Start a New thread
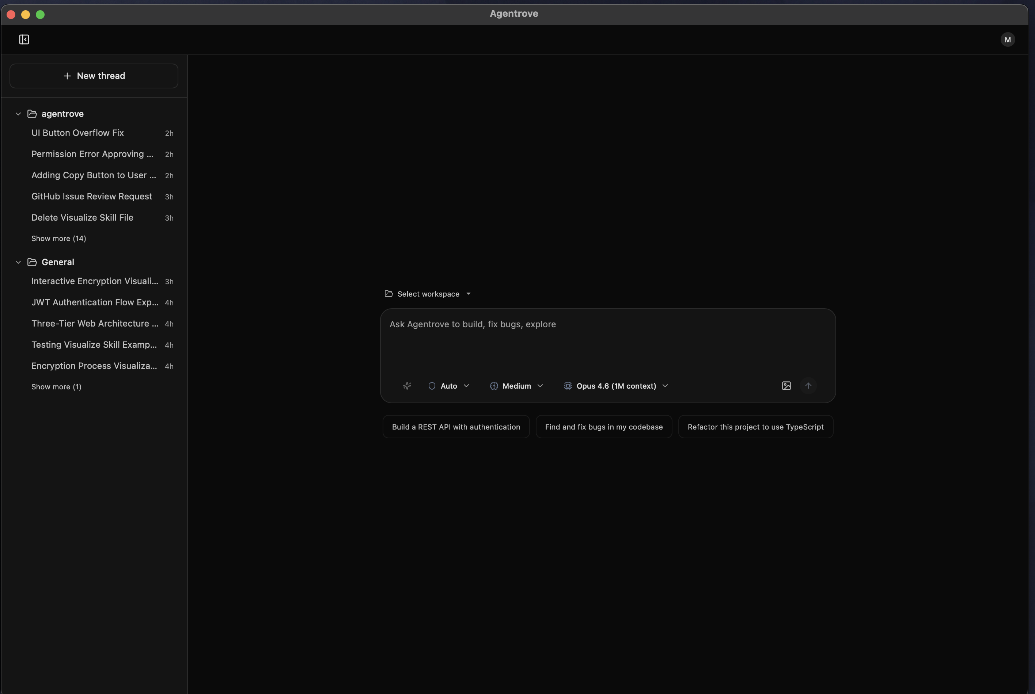The width and height of the screenshot is (1035, 694). coord(94,76)
